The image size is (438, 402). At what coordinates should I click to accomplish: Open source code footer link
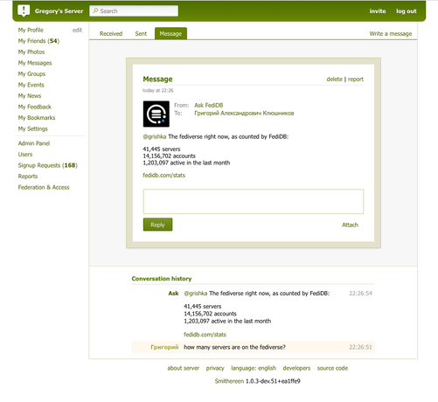332,368
